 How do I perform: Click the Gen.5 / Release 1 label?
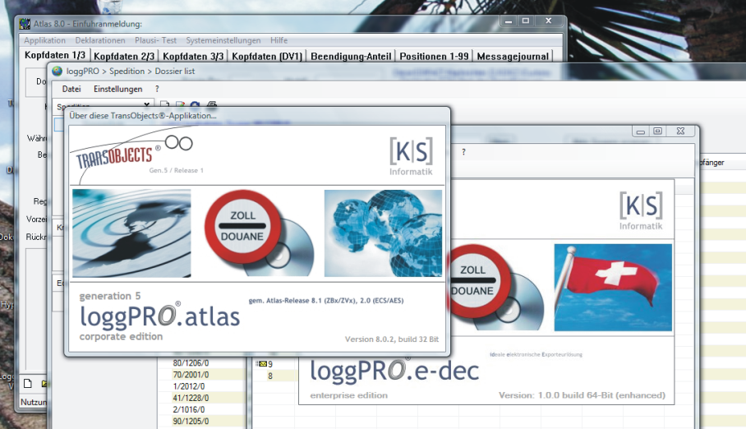(176, 170)
